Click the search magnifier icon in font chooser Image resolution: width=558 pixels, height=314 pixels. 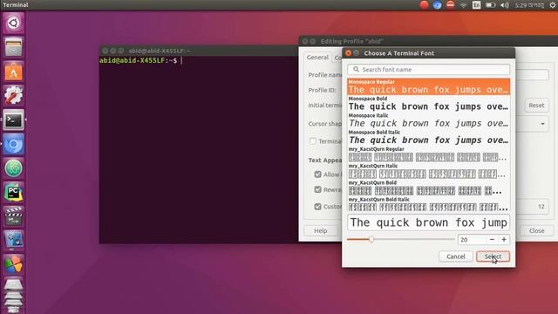click(356, 70)
